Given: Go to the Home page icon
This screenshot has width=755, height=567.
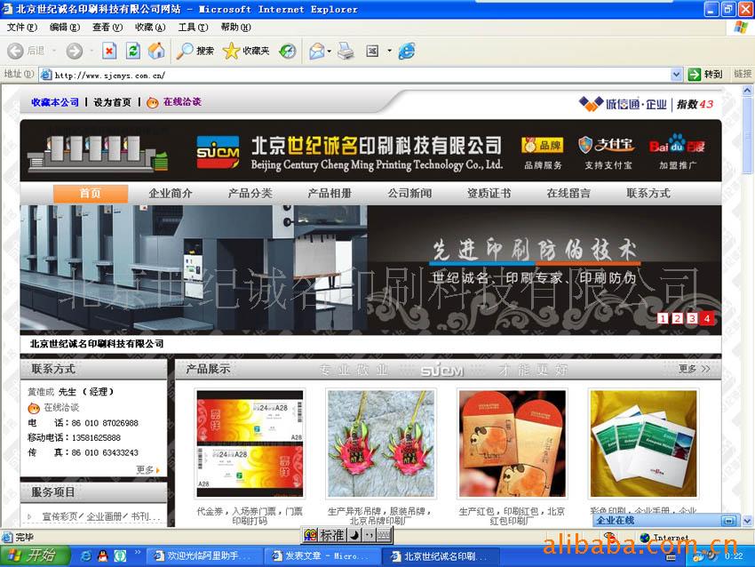Looking at the screenshot, I should 156,51.
